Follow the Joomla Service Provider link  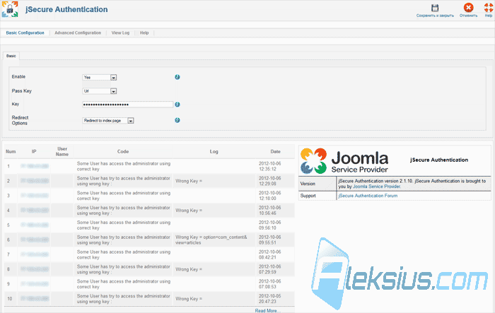377,187
